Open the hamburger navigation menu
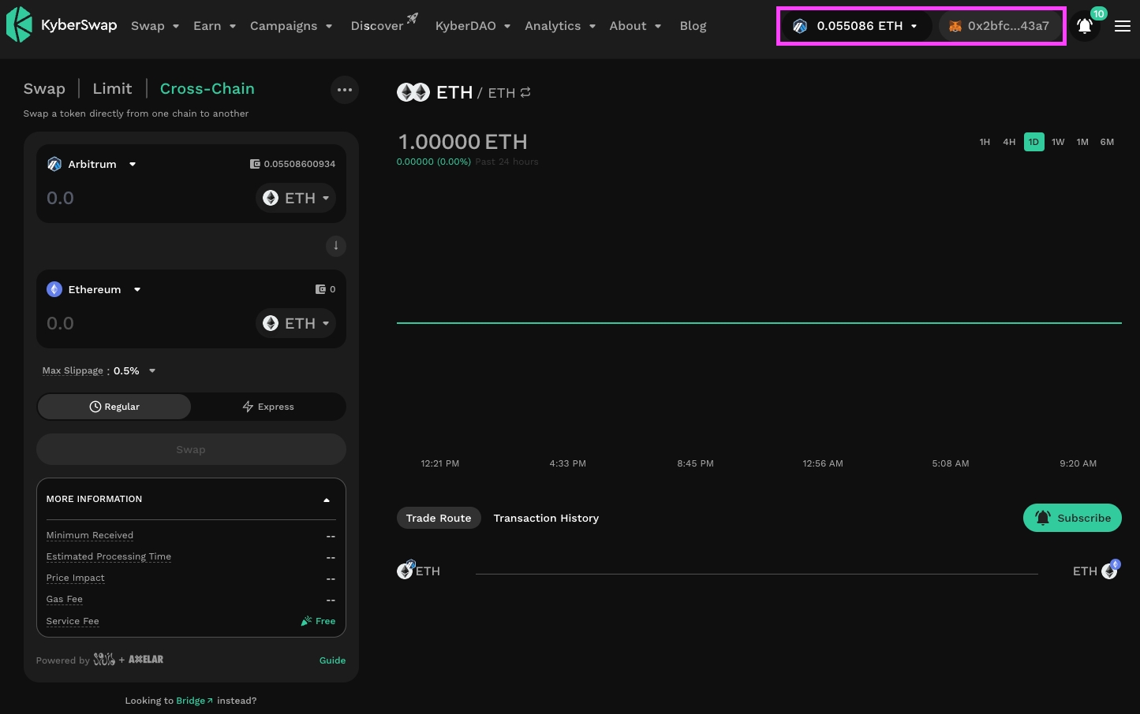 click(1122, 26)
